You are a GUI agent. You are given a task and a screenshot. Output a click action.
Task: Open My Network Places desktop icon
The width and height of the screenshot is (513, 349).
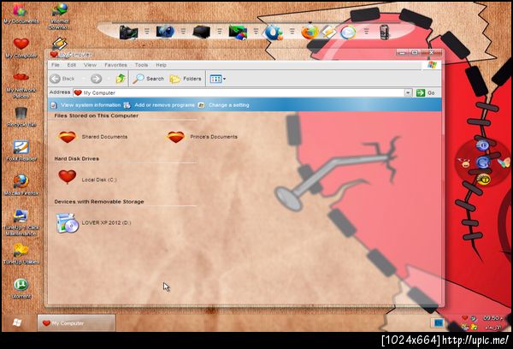[21, 86]
